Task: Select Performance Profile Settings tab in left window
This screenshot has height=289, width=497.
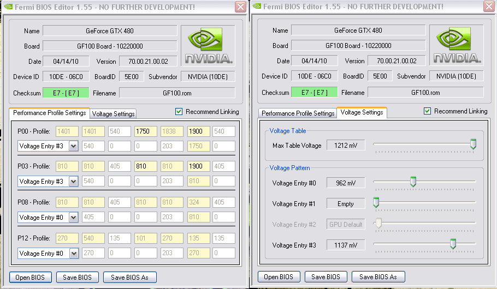Action: coord(50,113)
